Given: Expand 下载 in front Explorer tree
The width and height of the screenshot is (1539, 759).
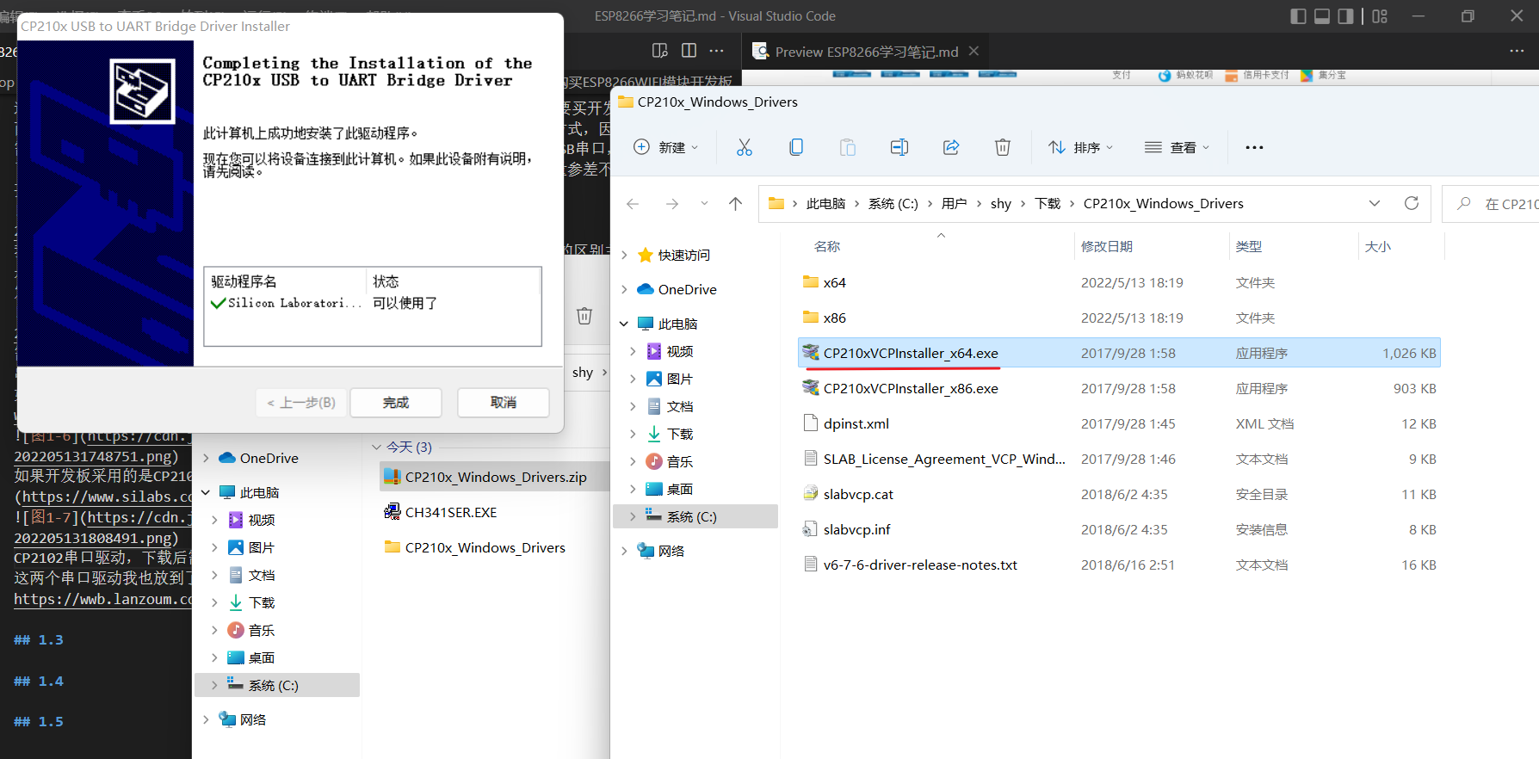Looking at the screenshot, I should tap(634, 434).
